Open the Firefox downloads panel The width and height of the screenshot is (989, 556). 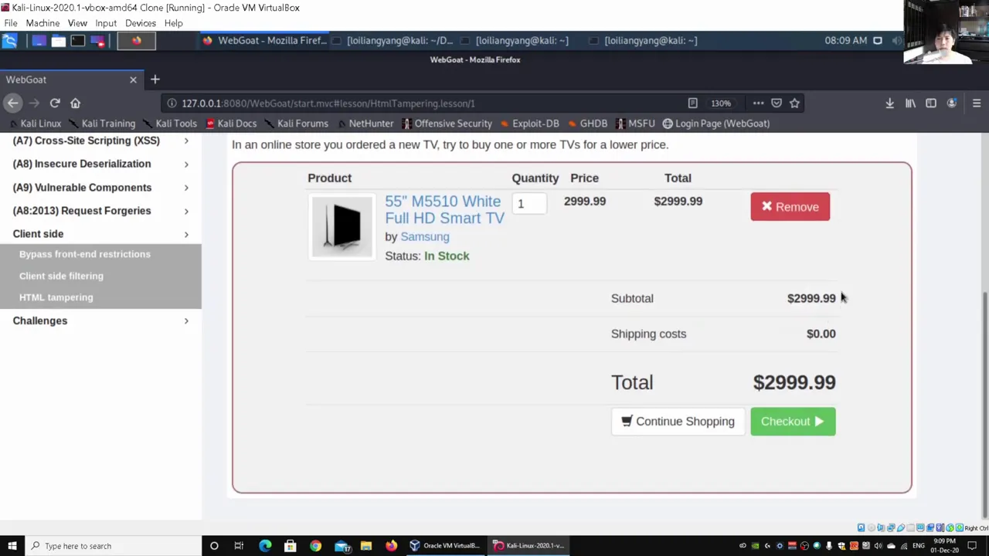(x=889, y=103)
